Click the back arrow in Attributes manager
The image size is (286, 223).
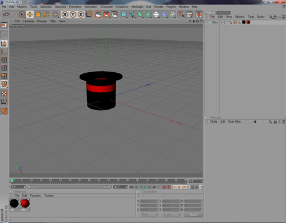coord(255,122)
